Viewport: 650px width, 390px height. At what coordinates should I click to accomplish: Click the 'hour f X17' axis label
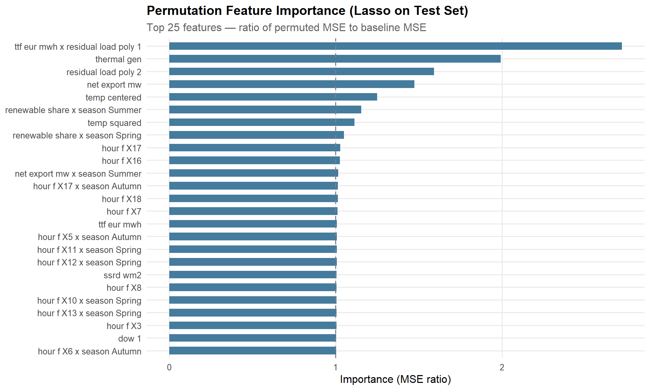tap(122, 148)
